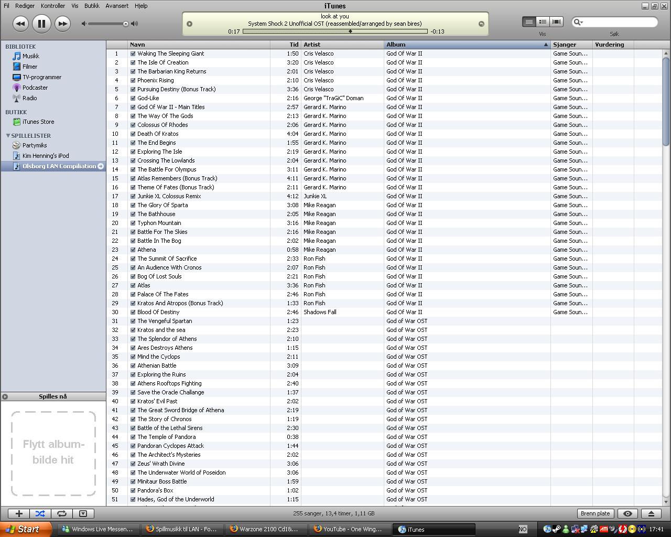This screenshot has height=537, width=671.
Task: Select Kim Henning's iPod playlist
Action: [45, 156]
